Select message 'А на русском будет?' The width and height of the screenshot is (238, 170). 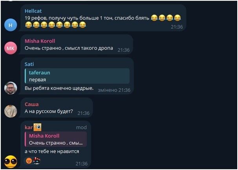(49, 111)
